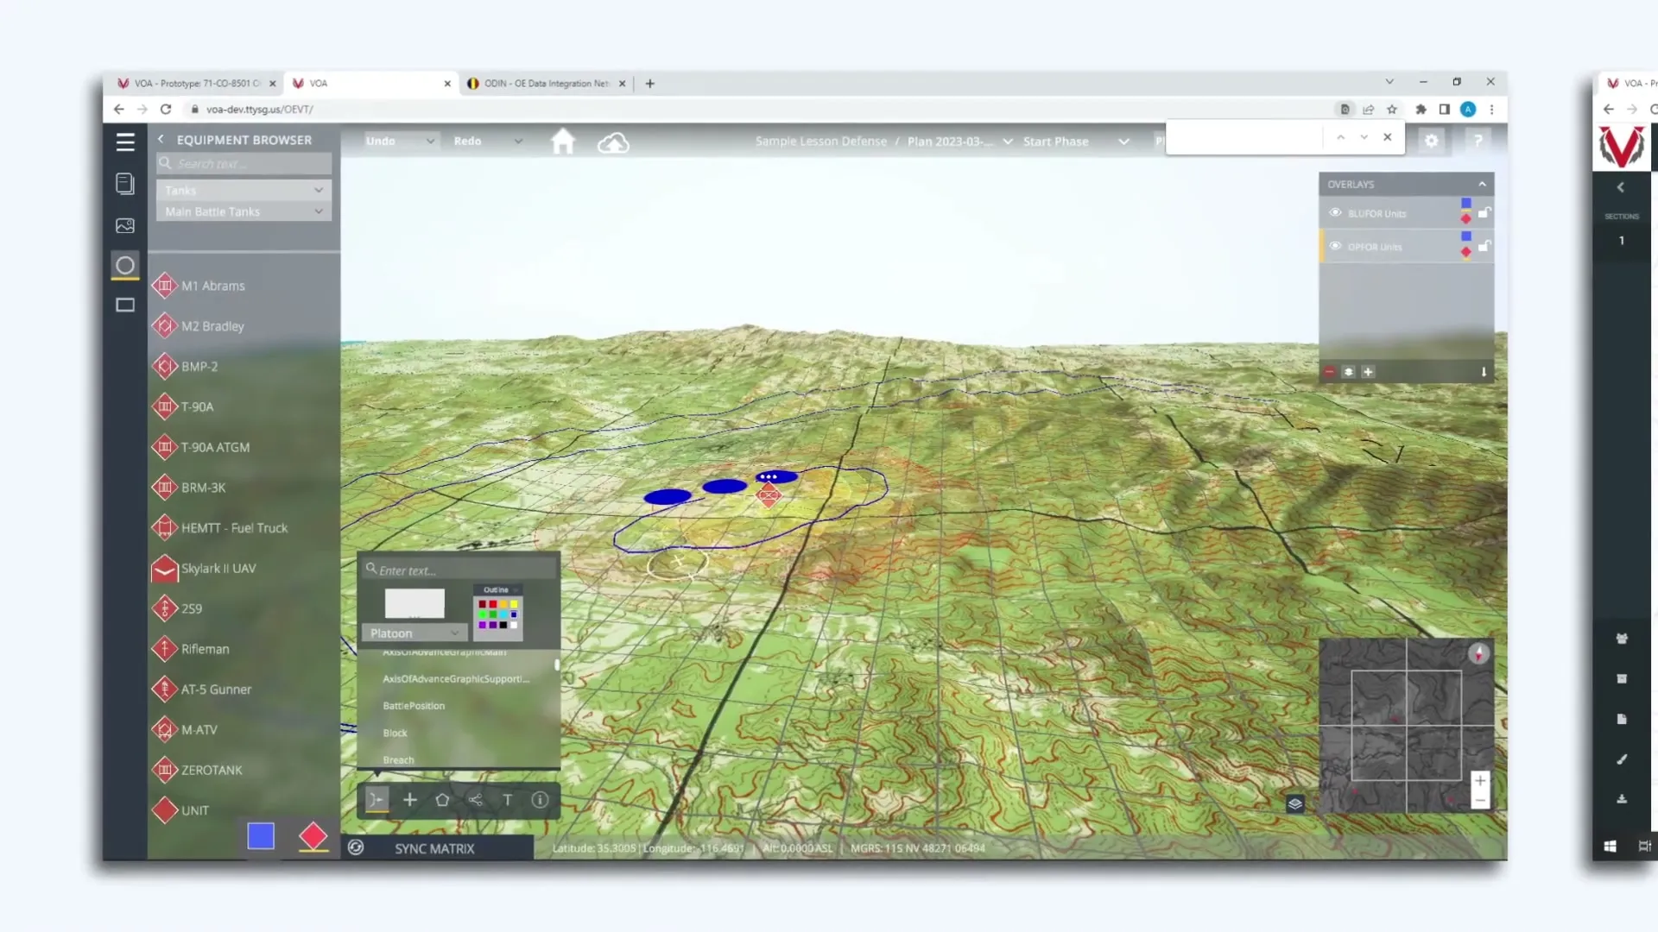Click the Home icon in the top bar
The image size is (1658, 932).
563,141
